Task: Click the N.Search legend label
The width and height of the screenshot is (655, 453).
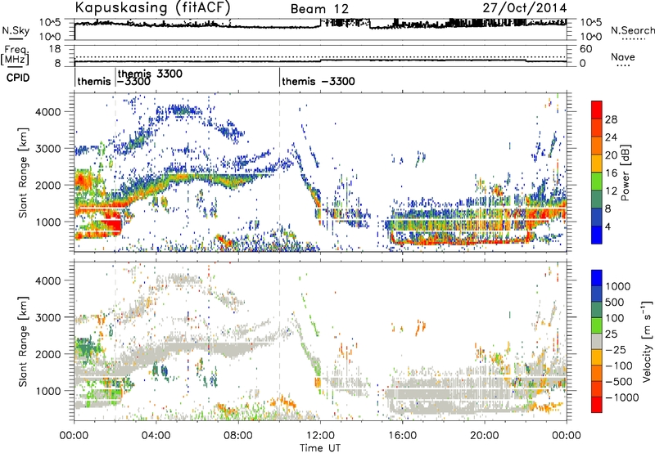Action: pos(632,30)
